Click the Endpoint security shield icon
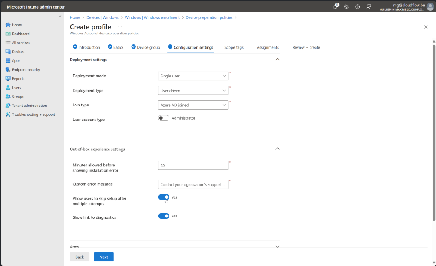Screen dimensions: 436x266 (8, 69)
